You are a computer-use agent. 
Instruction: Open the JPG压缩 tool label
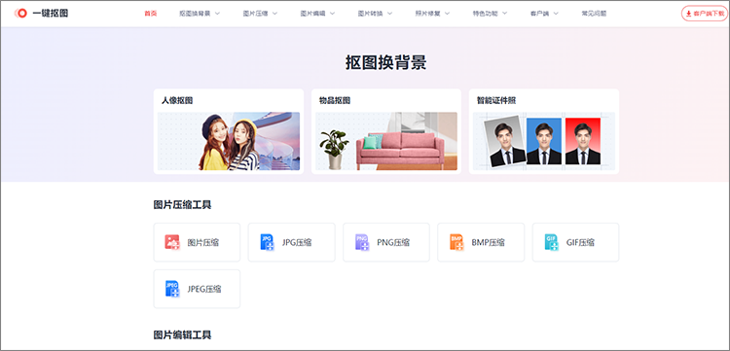coord(297,242)
